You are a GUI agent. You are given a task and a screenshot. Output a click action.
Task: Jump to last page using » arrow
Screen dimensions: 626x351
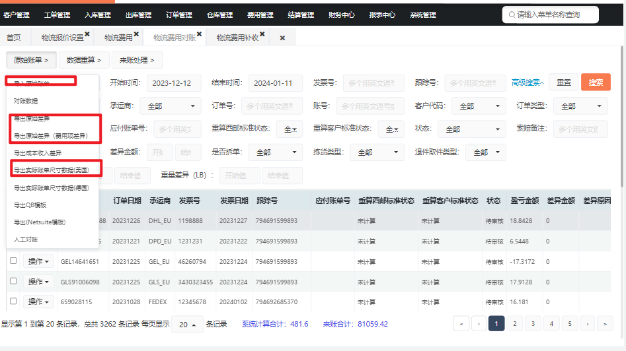606,323
